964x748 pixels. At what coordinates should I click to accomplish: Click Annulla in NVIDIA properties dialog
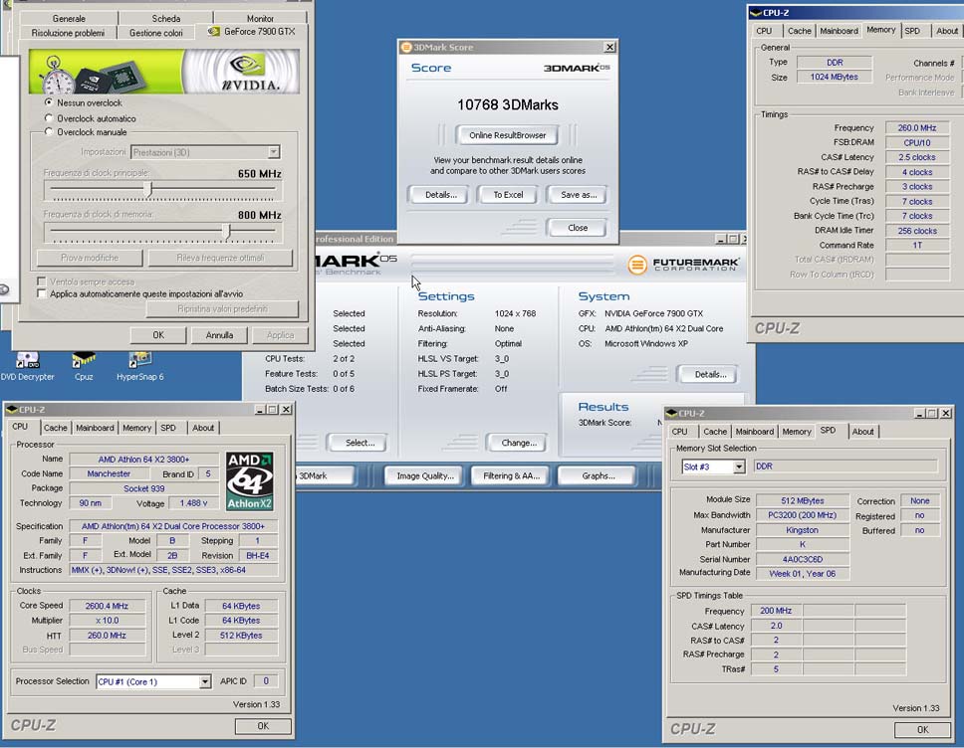point(219,334)
